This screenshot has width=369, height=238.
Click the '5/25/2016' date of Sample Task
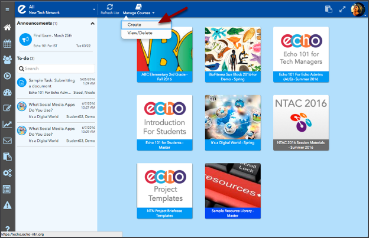pyautogui.click(x=88, y=79)
